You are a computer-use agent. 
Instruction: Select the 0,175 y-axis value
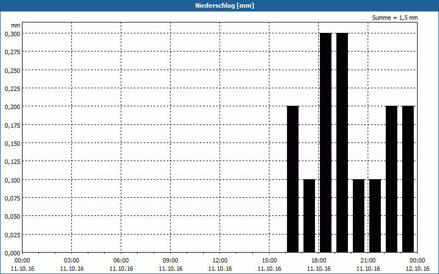tap(12, 125)
